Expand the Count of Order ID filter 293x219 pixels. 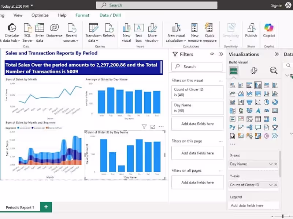tap(197, 92)
